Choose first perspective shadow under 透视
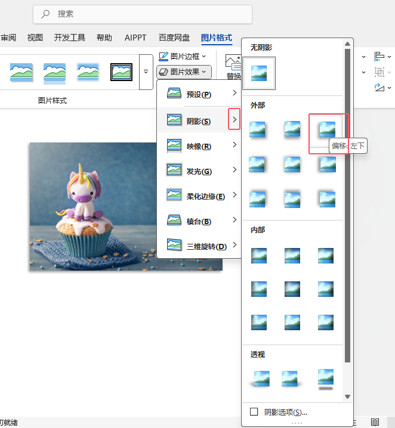The width and height of the screenshot is (395, 428). coord(260,379)
